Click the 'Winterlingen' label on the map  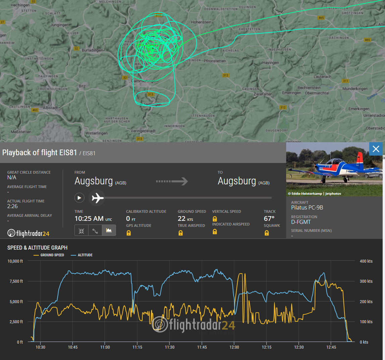[97, 133]
